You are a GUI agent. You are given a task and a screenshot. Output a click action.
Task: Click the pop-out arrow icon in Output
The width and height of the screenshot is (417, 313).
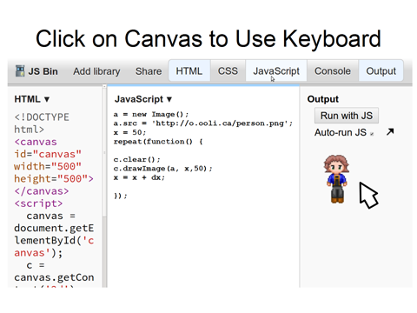(390, 132)
